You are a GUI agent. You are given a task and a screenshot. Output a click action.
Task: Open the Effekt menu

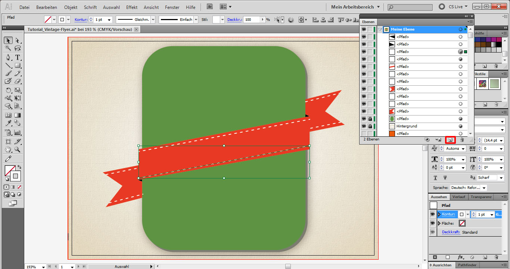[x=132, y=7]
